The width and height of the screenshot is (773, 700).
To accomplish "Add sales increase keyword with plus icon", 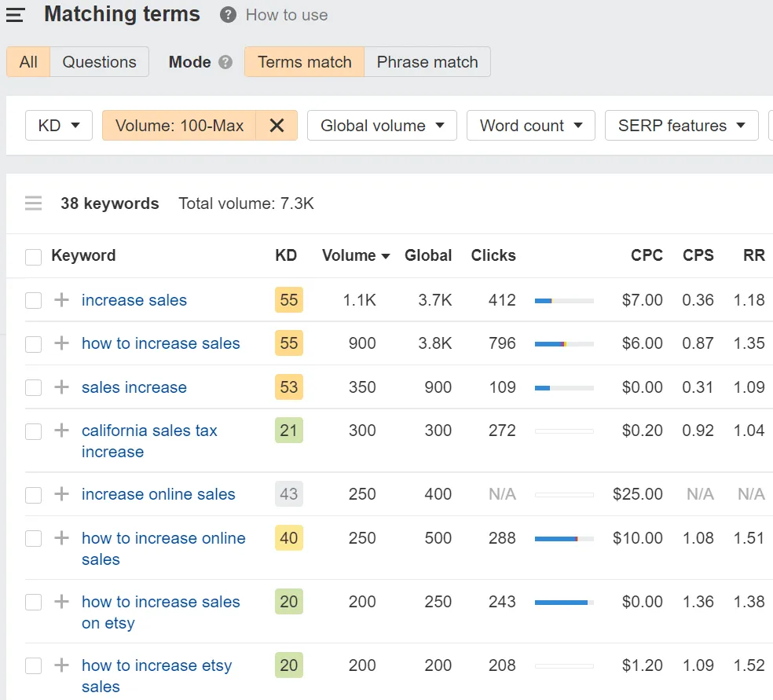I will point(61,387).
